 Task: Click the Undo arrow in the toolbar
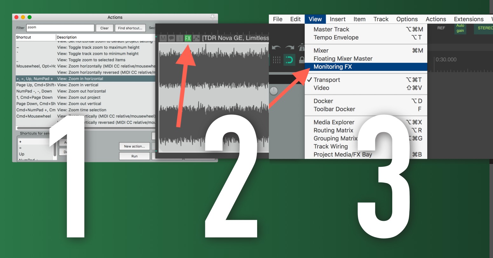click(276, 47)
